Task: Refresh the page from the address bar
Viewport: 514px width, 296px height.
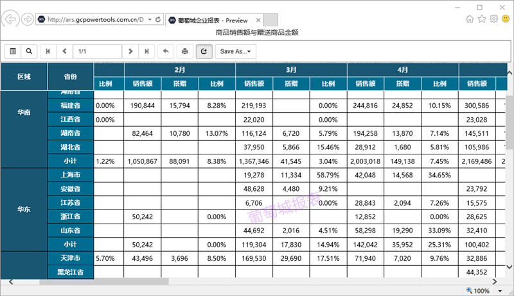Action: click(158, 20)
